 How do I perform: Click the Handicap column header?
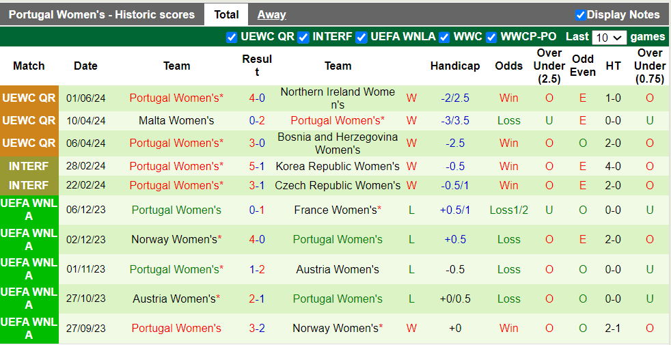[x=455, y=66]
